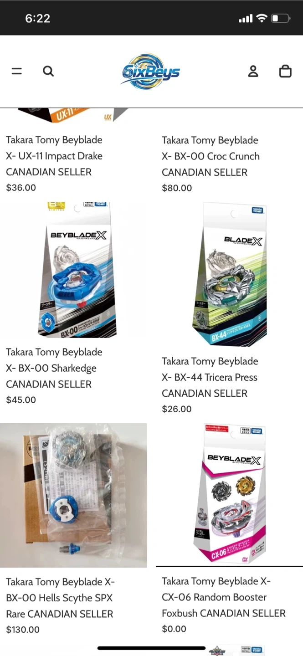Open the account profile icon

tap(253, 71)
